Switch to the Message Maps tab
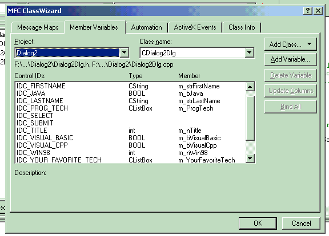Screen dimensions: 329x236 [38, 27]
